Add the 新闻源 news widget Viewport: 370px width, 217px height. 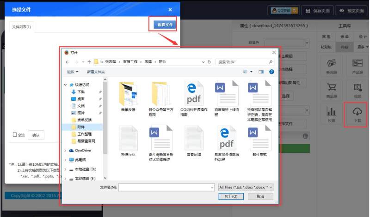(x=332, y=66)
